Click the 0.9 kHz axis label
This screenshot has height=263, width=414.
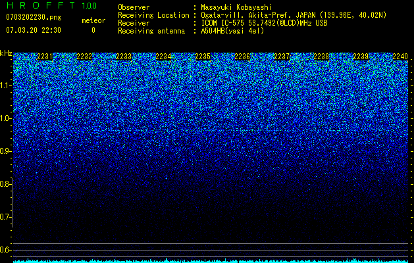[x=6, y=151]
